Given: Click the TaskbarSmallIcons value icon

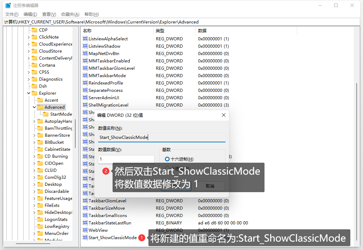Looking at the screenshot, I should (x=85, y=215).
